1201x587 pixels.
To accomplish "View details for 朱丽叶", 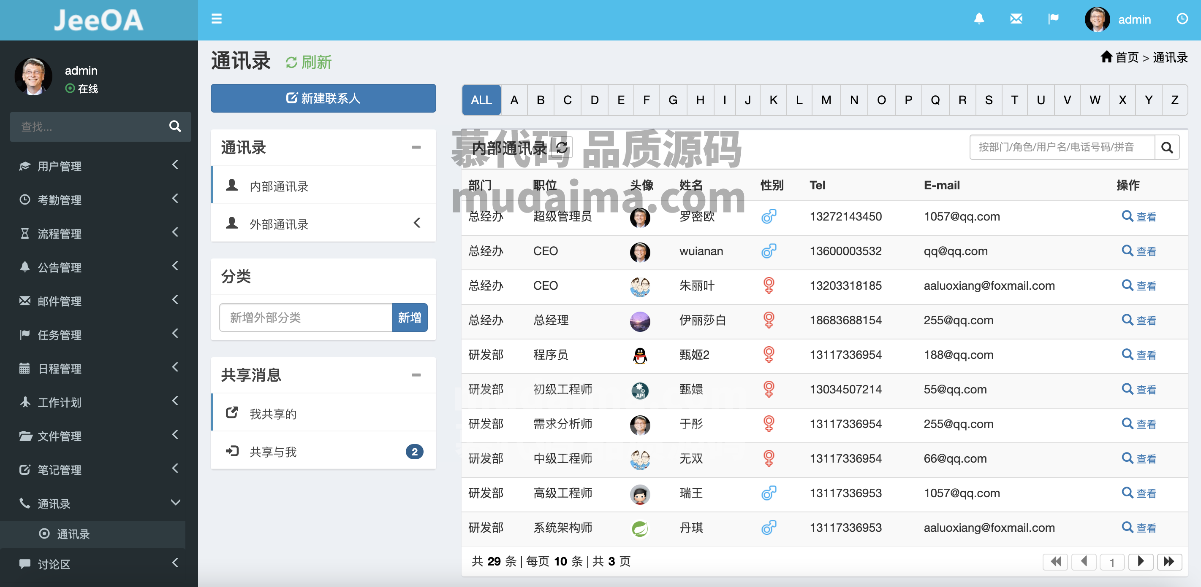I will coord(1139,285).
